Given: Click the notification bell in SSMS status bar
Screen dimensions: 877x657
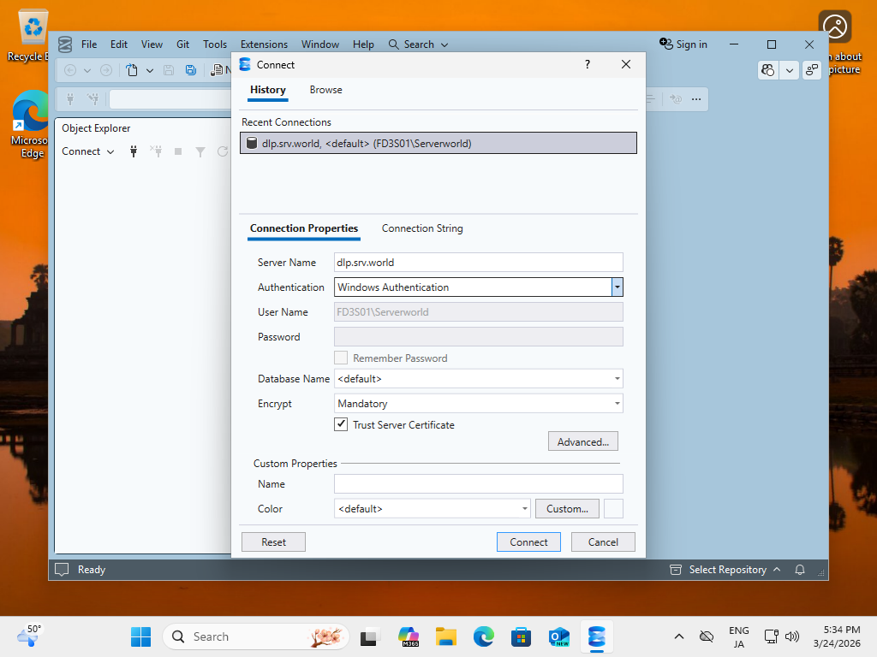Looking at the screenshot, I should pos(800,570).
